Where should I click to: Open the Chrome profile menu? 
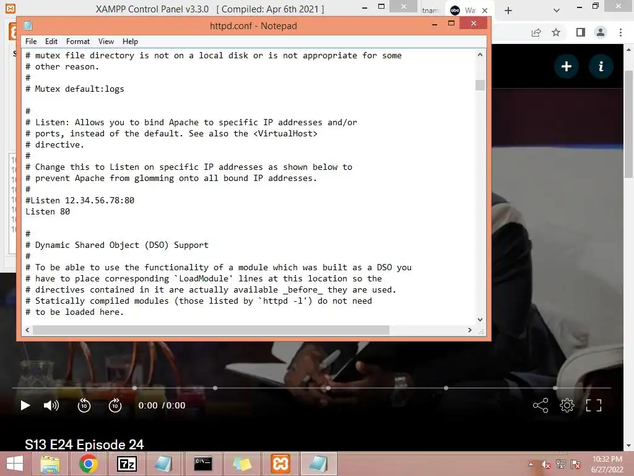click(601, 32)
